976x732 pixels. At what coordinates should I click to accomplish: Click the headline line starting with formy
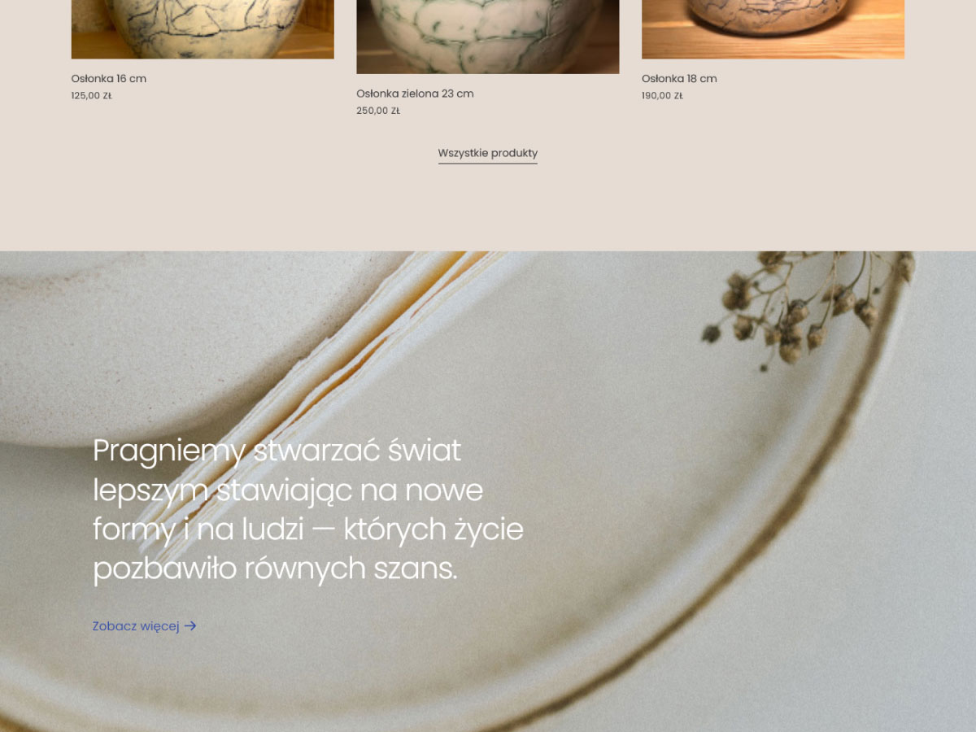(x=308, y=529)
